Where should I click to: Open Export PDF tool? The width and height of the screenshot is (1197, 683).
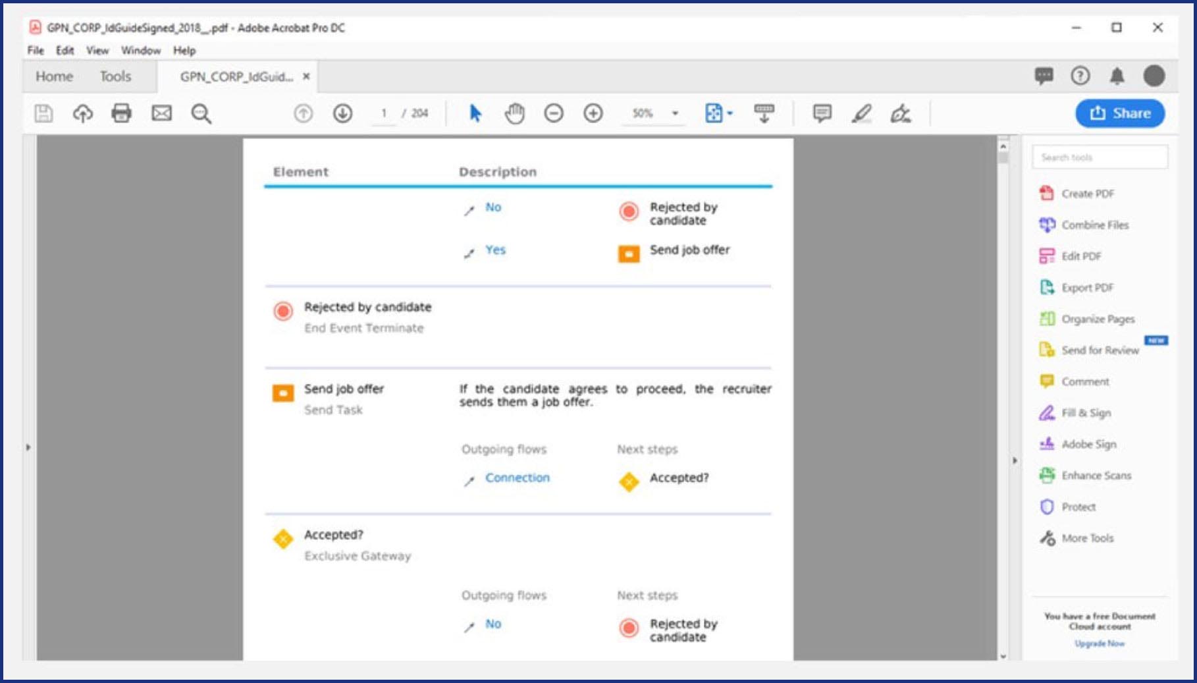pos(1087,288)
